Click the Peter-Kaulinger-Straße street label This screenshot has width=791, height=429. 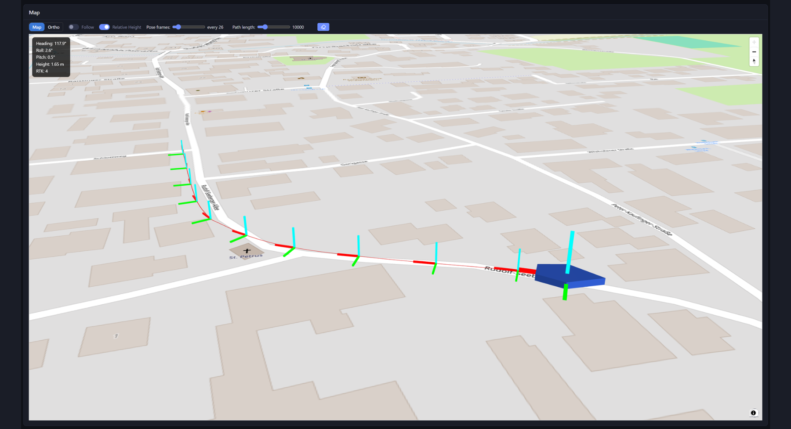click(642, 220)
